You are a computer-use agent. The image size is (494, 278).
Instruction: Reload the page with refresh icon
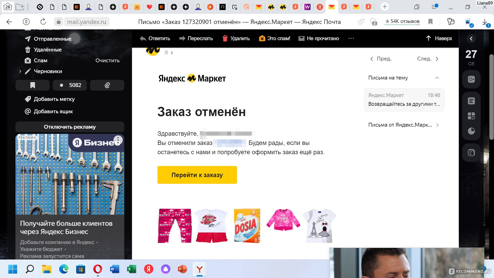pos(43,22)
